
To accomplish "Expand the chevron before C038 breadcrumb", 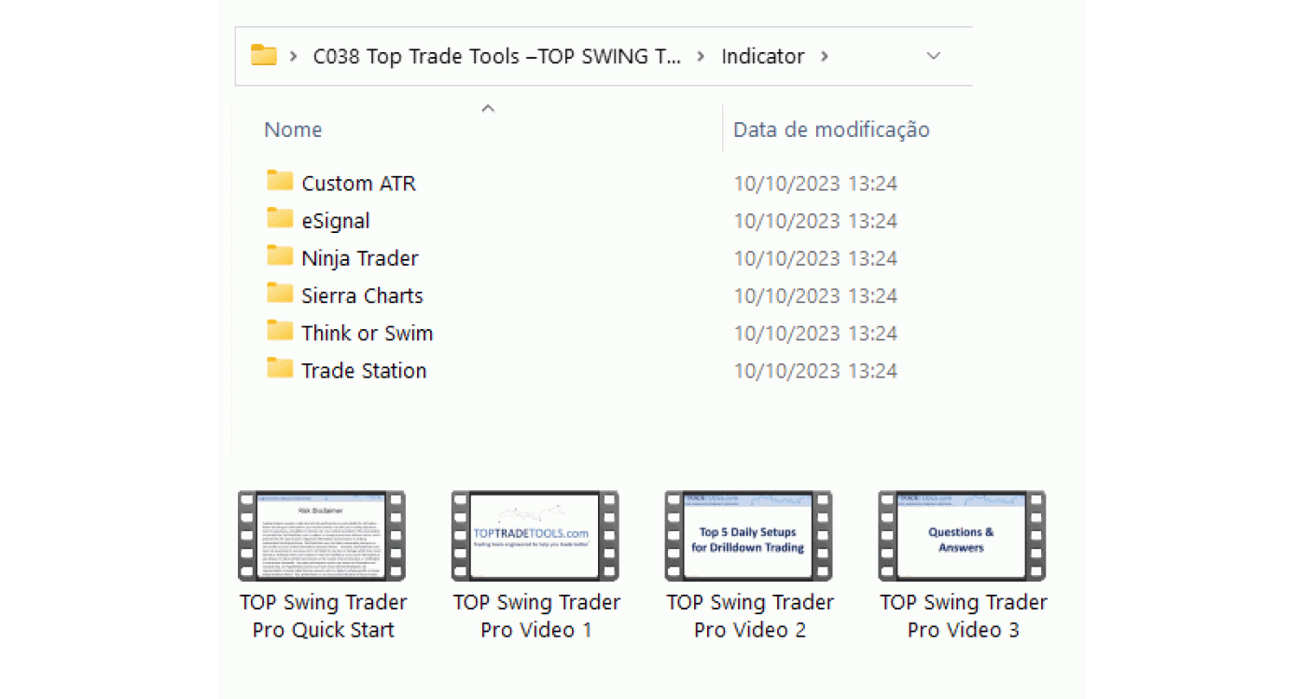I will coord(293,56).
